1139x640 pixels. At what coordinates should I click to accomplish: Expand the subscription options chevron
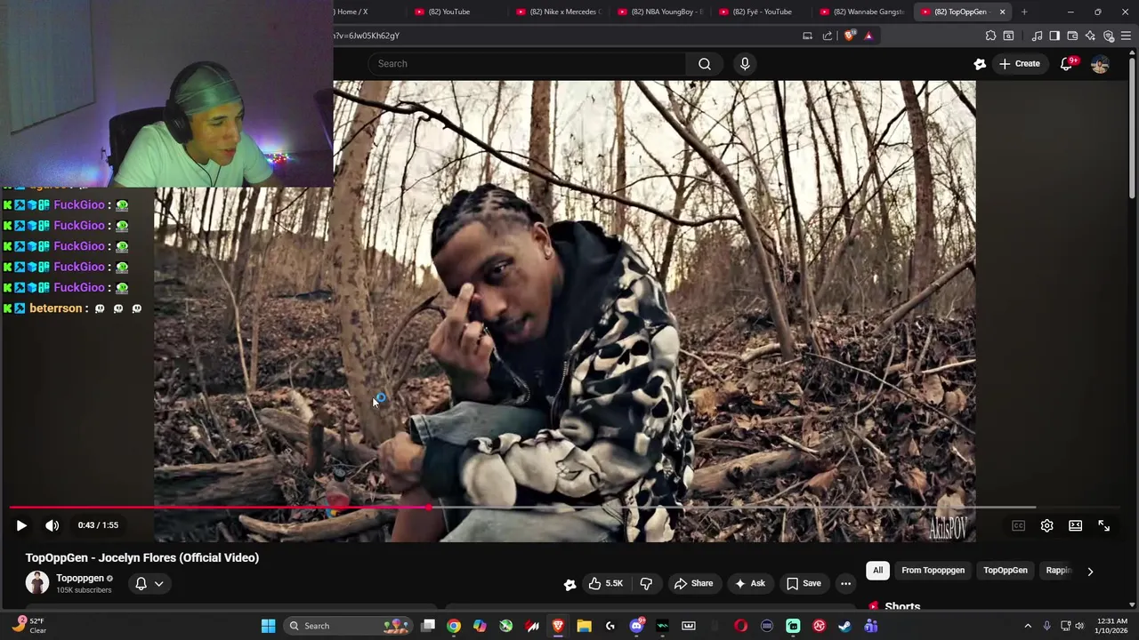click(159, 584)
